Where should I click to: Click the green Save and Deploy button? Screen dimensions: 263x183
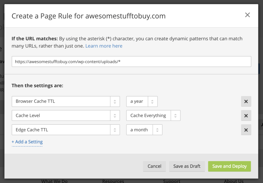pyautogui.click(x=229, y=166)
